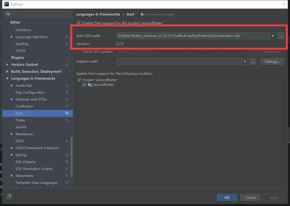This screenshot has width=290, height=206.
Task: Click project-level icon next to Spring
Action: click(x=67, y=155)
